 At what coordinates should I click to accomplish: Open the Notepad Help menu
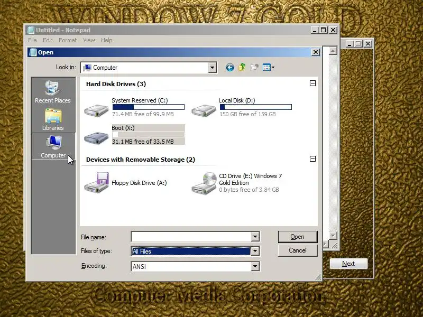pyautogui.click(x=107, y=40)
